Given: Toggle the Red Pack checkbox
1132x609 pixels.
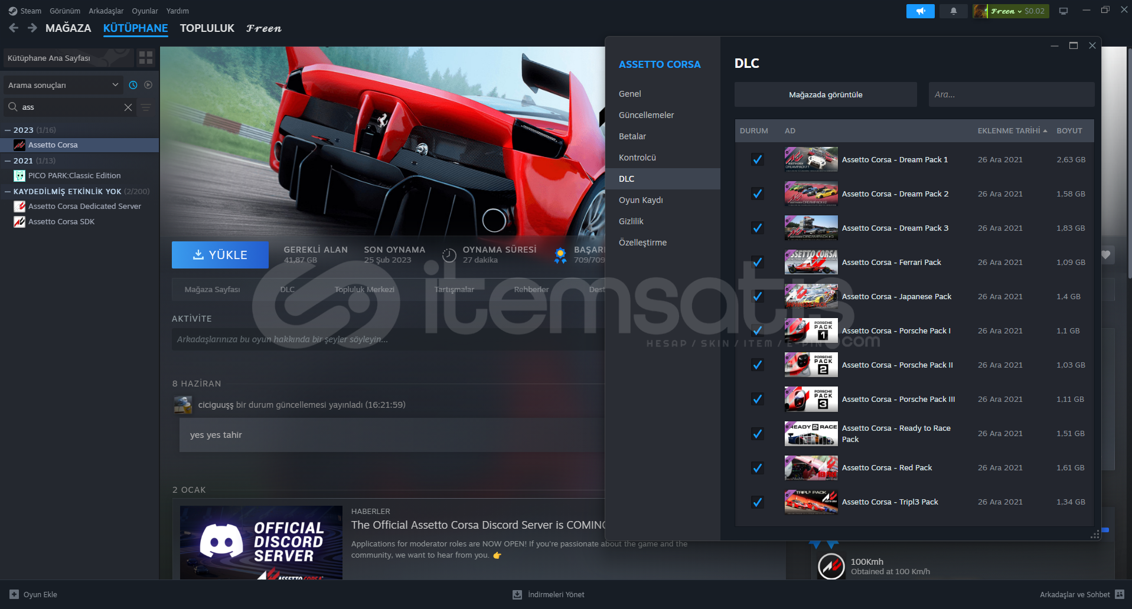Looking at the screenshot, I should (x=757, y=468).
